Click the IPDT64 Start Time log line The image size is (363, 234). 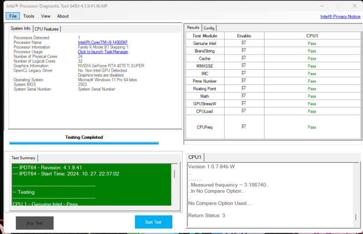pyautogui.click(x=66, y=174)
